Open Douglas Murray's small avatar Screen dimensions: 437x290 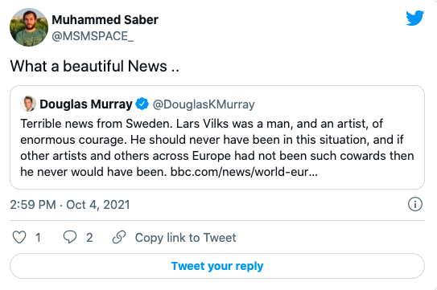[x=28, y=104]
